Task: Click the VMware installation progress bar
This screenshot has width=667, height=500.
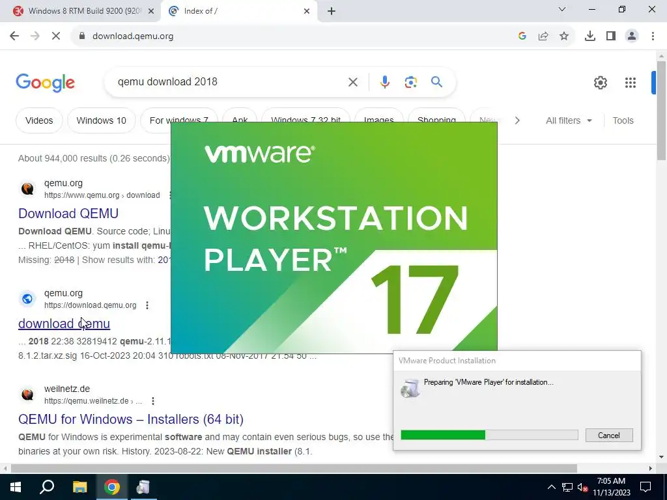Action: click(489, 435)
